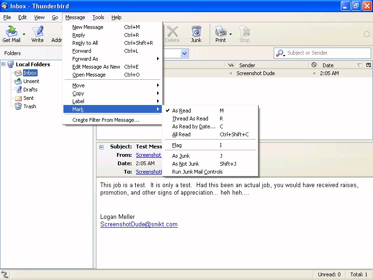Expand the Move submenu
Viewport: 373px width, 280px height.
coord(112,85)
